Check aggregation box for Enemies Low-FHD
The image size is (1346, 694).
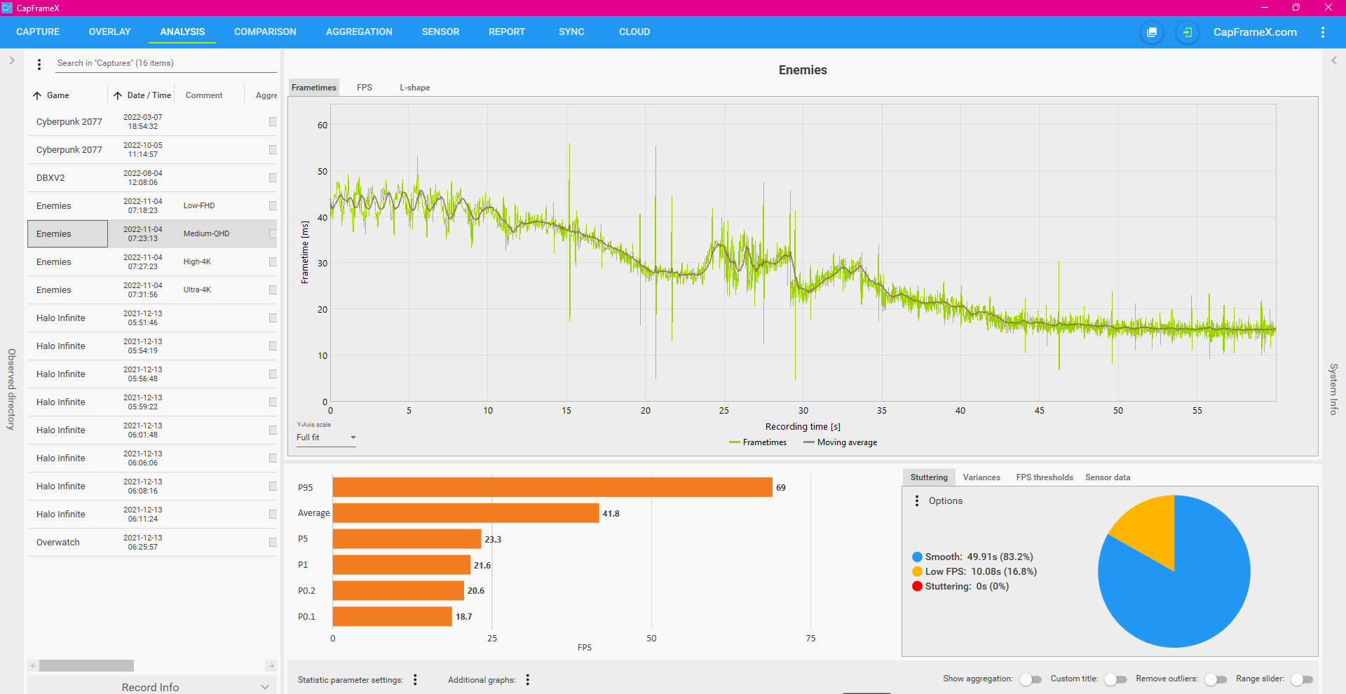(273, 205)
